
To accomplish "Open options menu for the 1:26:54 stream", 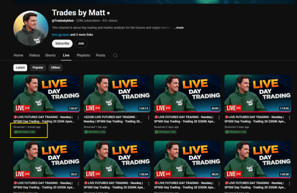I will 149,184.
